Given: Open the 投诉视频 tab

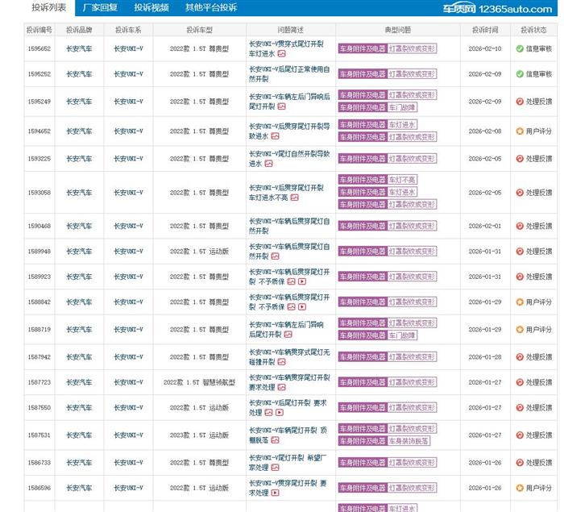Looking at the screenshot, I should coord(151,8).
